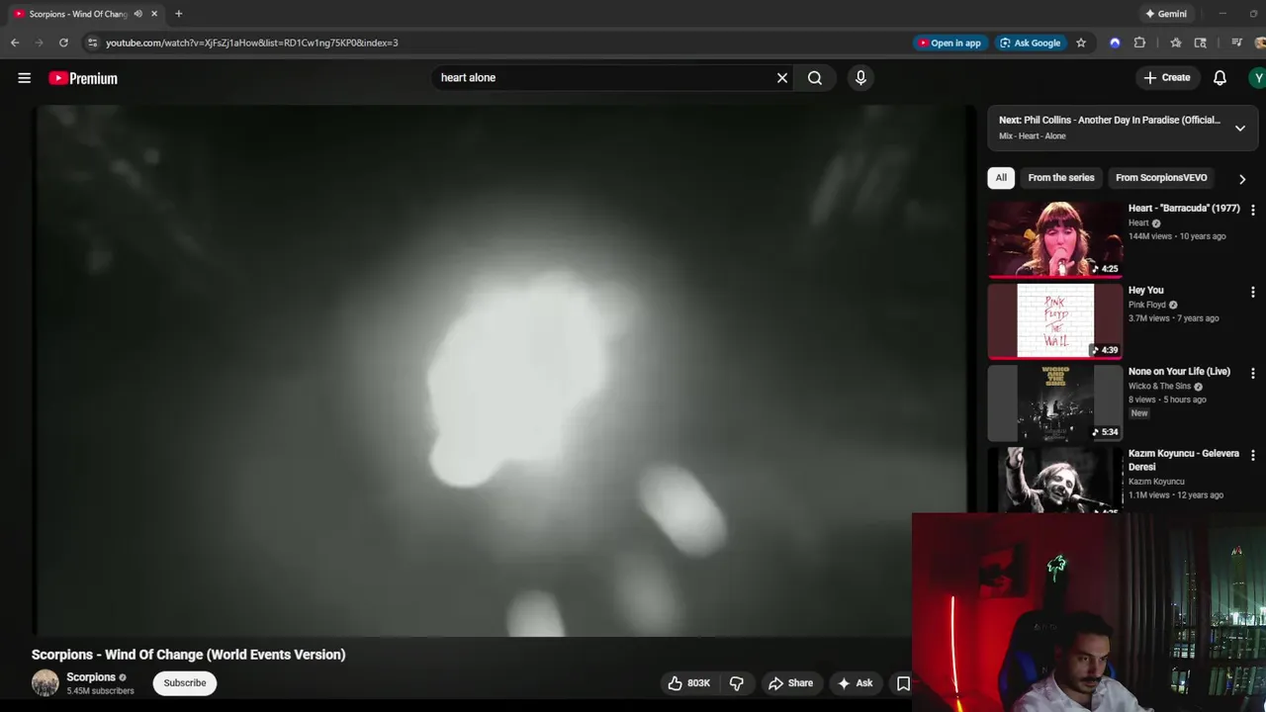Open options for Heart Barracuda video
Viewport: 1266px width, 712px height.
point(1252,210)
